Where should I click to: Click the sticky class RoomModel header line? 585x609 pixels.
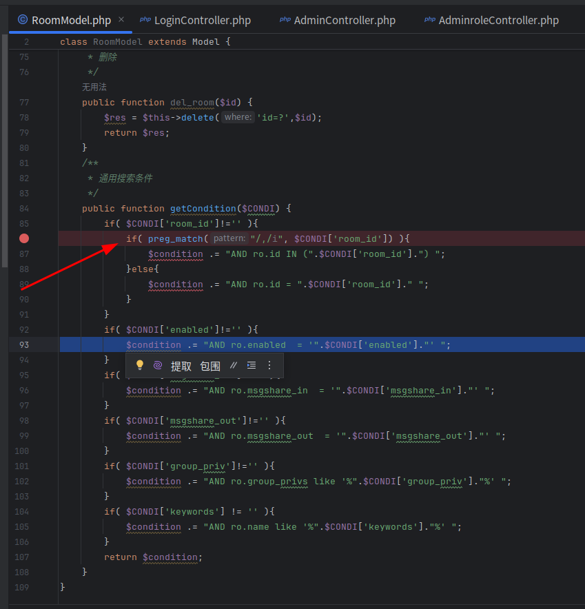[x=145, y=41]
